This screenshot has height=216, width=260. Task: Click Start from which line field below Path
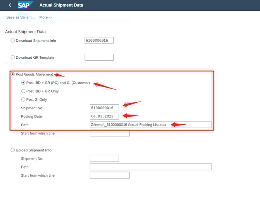pos(109,133)
